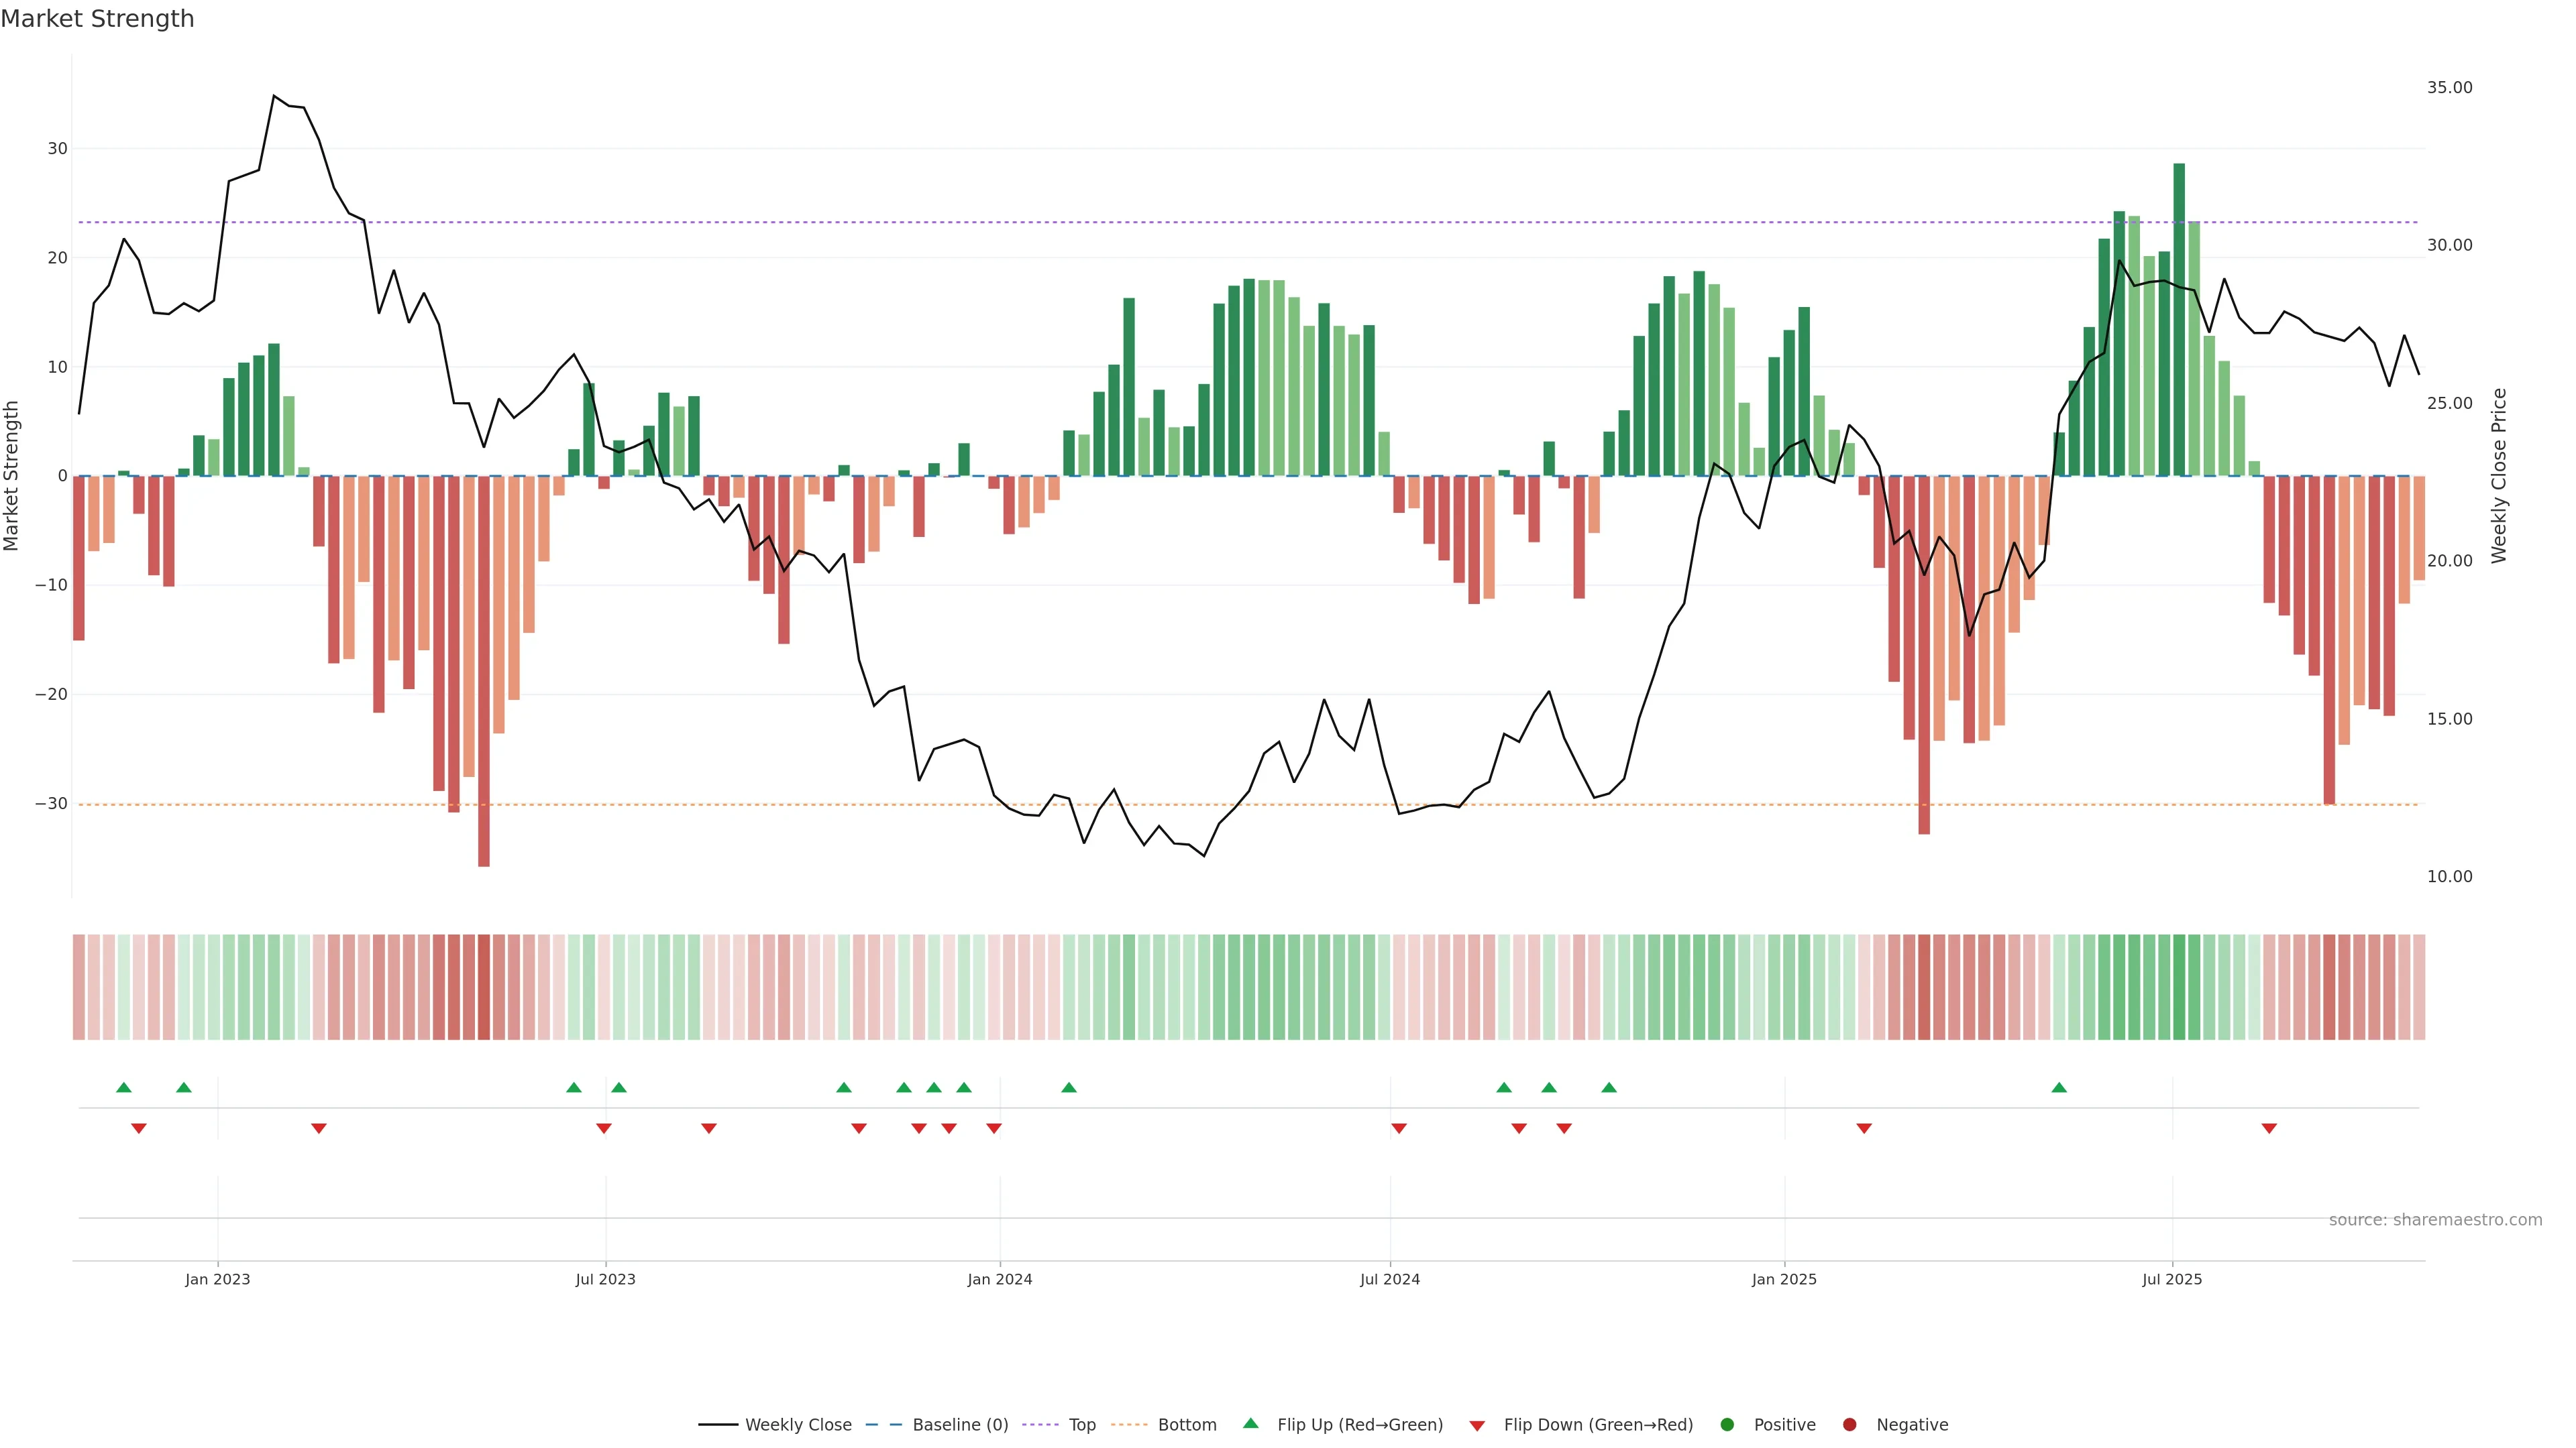This screenshot has width=2576, height=1448.
Task: Click the orange dotted Bottom legend sample
Action: coord(1129,1425)
